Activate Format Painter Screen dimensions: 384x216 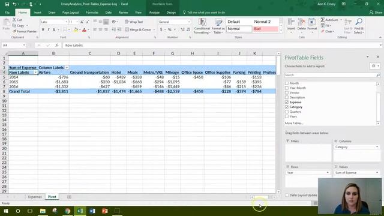pyautogui.click(x=25, y=31)
